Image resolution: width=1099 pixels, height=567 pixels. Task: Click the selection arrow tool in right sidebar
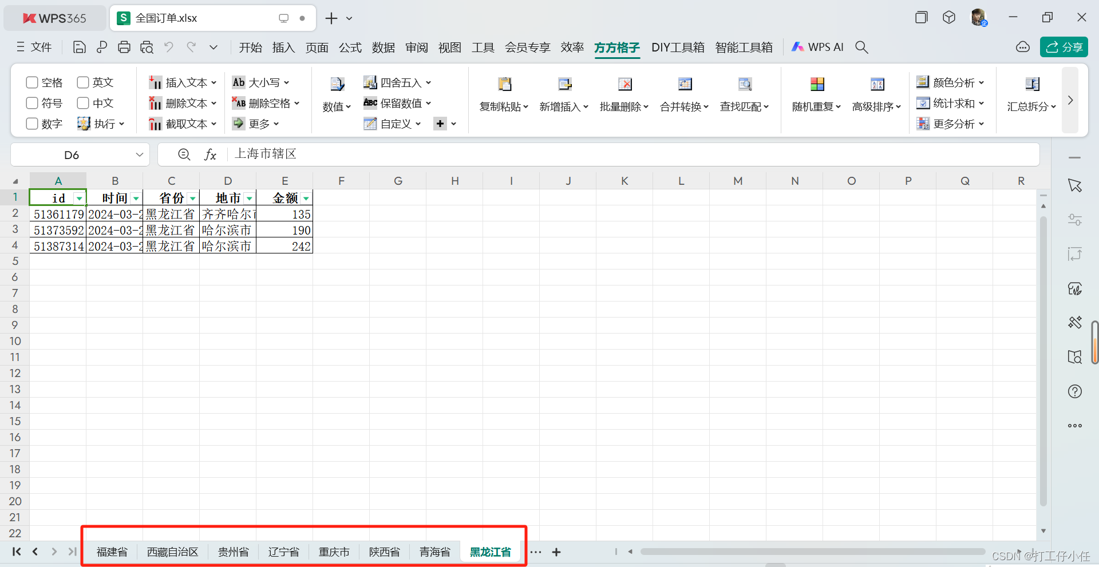tap(1075, 185)
